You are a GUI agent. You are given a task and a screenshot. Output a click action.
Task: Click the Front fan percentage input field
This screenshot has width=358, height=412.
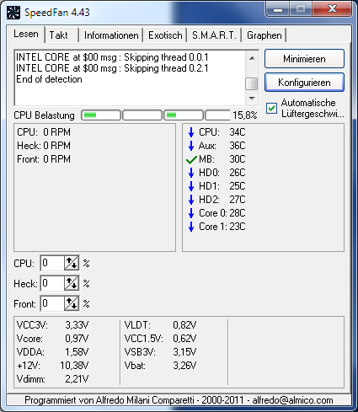52,303
